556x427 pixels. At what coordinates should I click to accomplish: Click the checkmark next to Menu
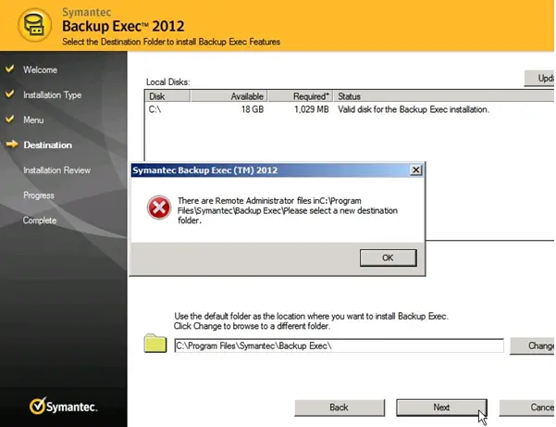click(10, 119)
